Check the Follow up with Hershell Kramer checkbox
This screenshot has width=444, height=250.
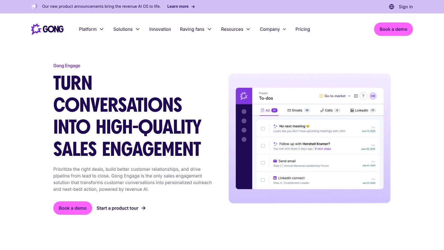[x=263, y=146]
